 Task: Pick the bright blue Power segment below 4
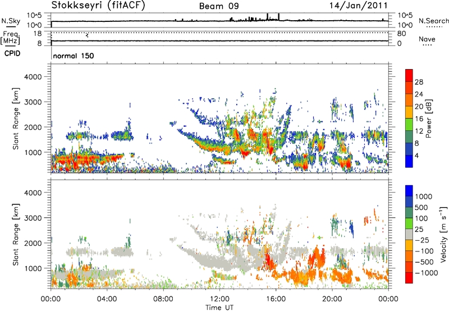pyautogui.click(x=409, y=162)
